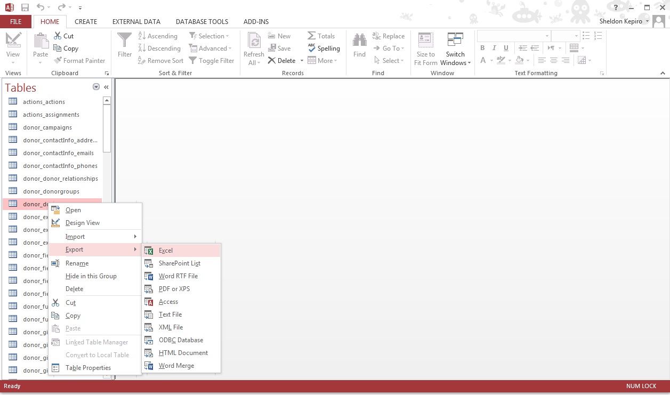Viewport: 670px width, 395px height.
Task: Click the Size to Fit Form icon
Action: pos(425,41)
